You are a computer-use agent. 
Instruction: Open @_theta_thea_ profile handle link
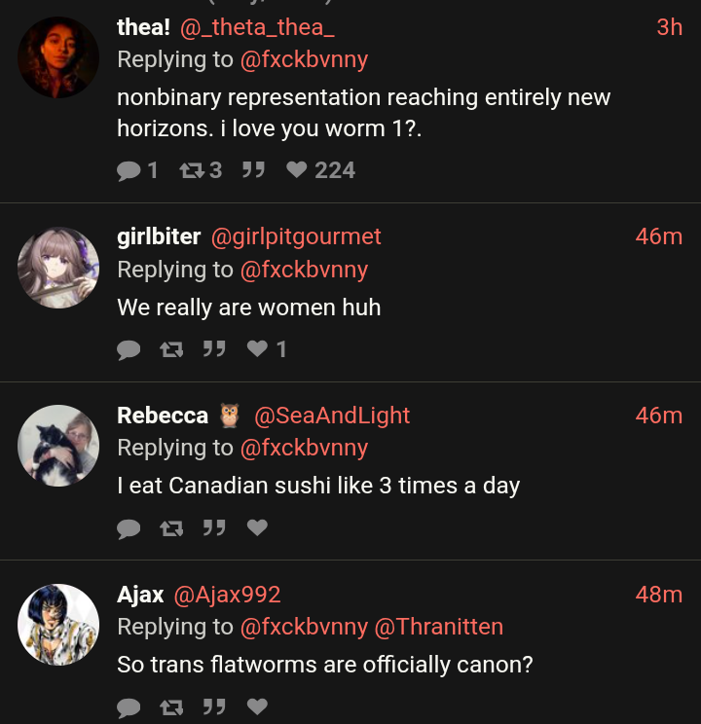tap(257, 27)
